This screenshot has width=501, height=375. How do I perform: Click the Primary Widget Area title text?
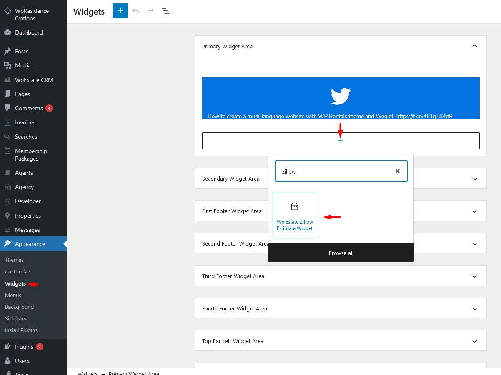[x=227, y=46]
